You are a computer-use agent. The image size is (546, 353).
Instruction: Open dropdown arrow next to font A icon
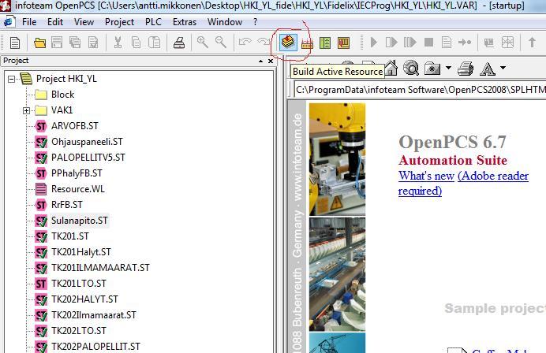503,68
